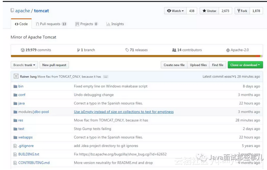Click the '5 years ago' timestamp
The height and width of the screenshot is (170, 267).
251,146
